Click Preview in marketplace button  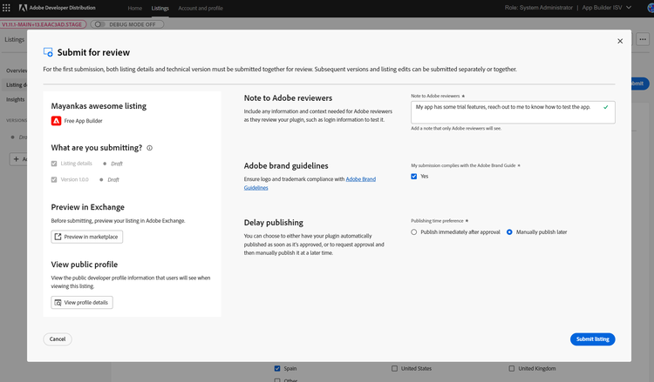point(86,237)
